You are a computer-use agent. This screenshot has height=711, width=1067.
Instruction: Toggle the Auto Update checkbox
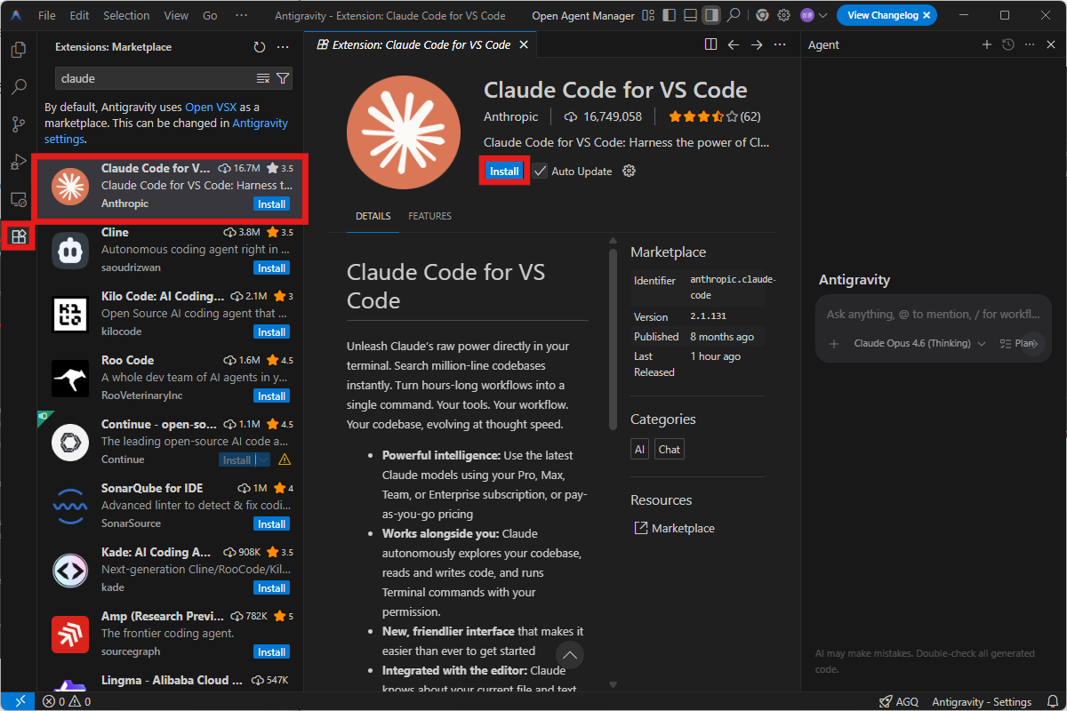(x=541, y=171)
